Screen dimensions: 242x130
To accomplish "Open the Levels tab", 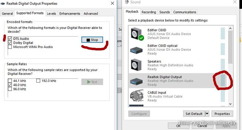I will click(51, 14).
